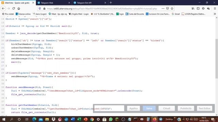Screen dimensions: 218x122
Task: Open the Meet bookmark
Action: click(58, 14)
